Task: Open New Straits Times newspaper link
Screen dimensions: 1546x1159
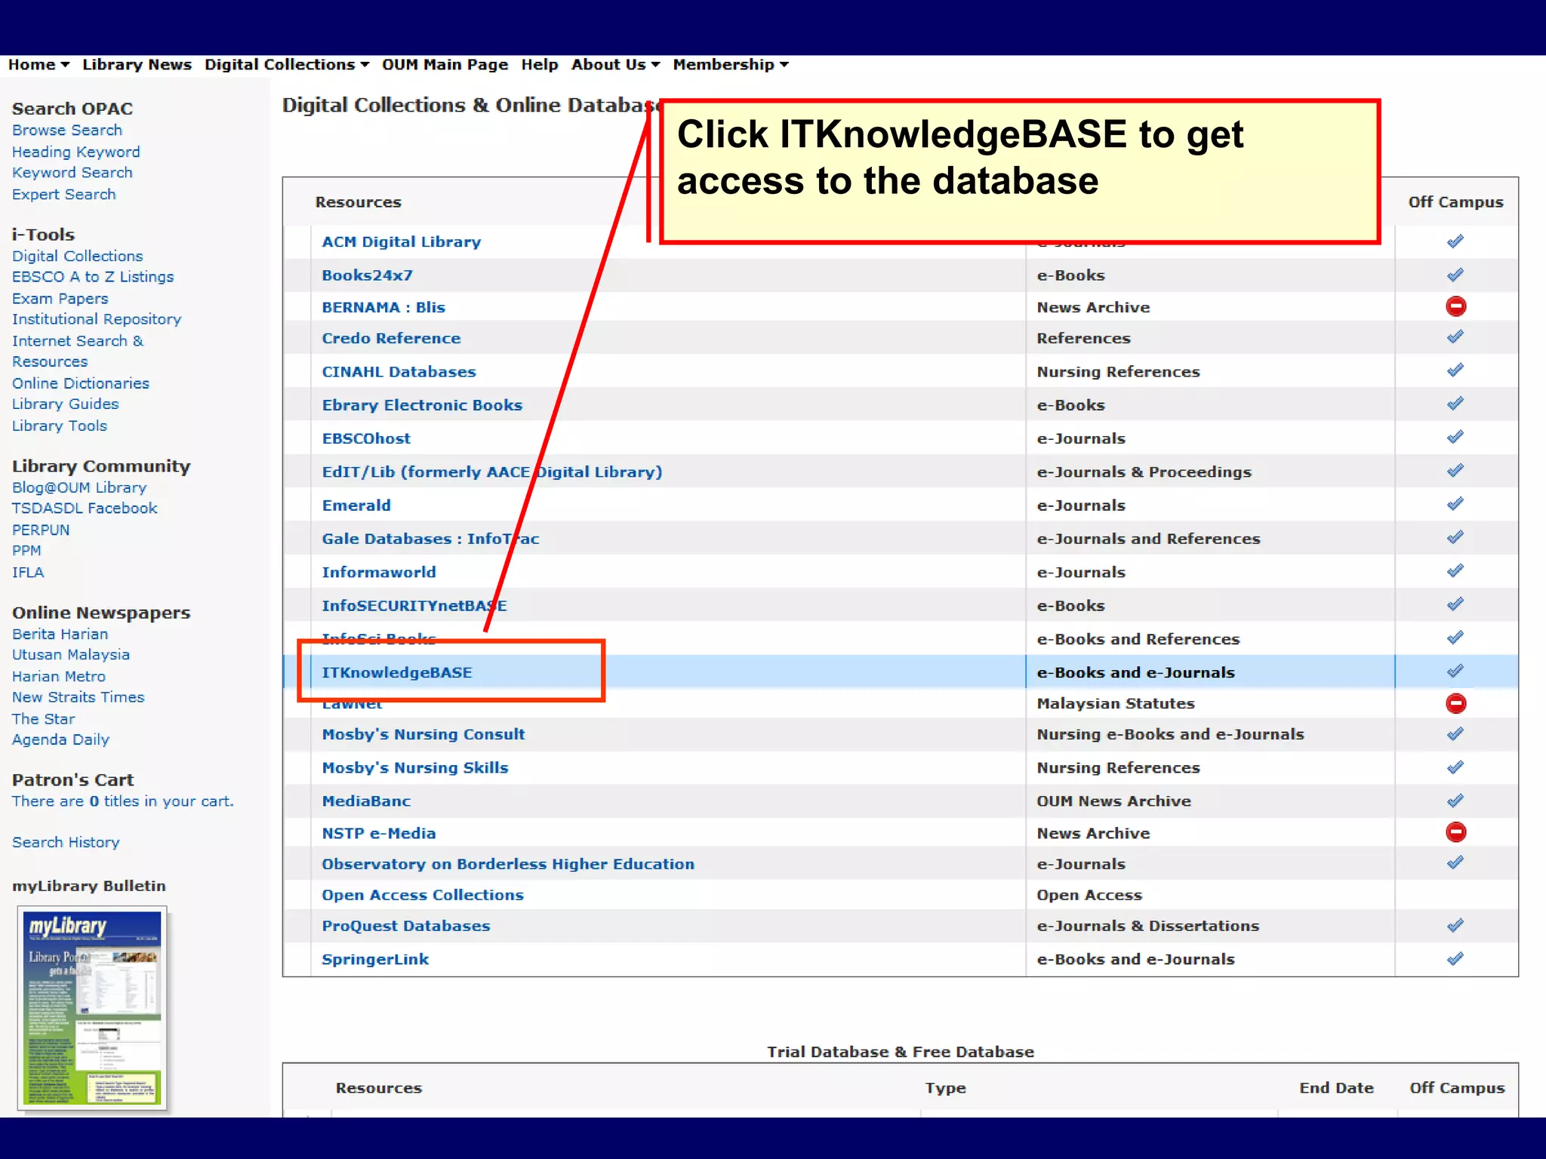Action: pos(79,698)
